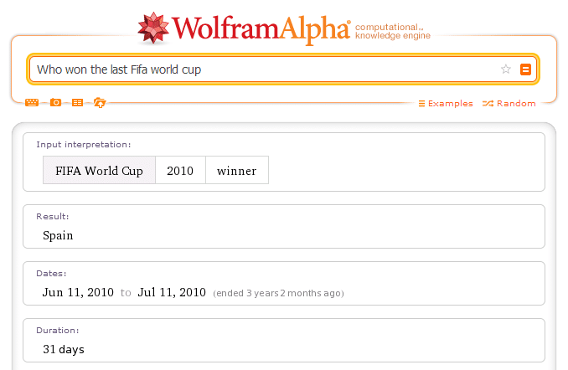Select the "FIFA World Cup" interpretation cell

point(99,171)
